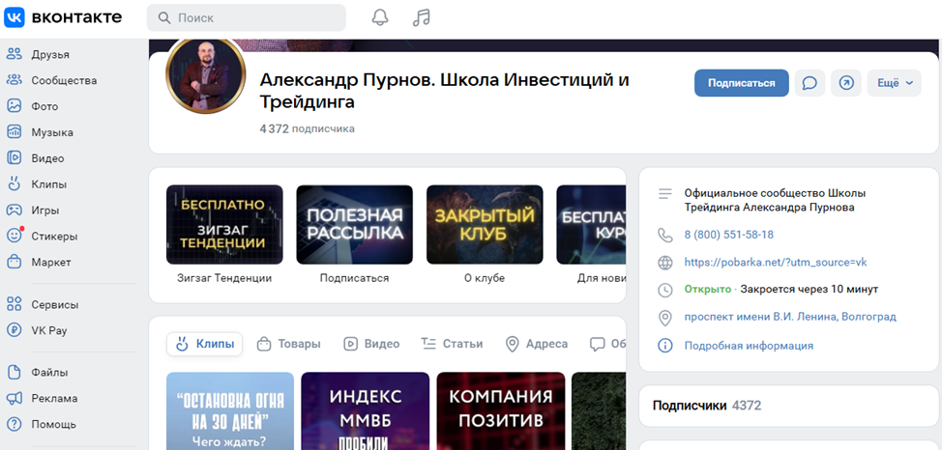Screen dimensions: 942x450
Task: Click the community title Александр Пурнов
Action: 444,91
